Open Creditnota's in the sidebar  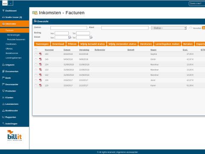coord(11,44)
